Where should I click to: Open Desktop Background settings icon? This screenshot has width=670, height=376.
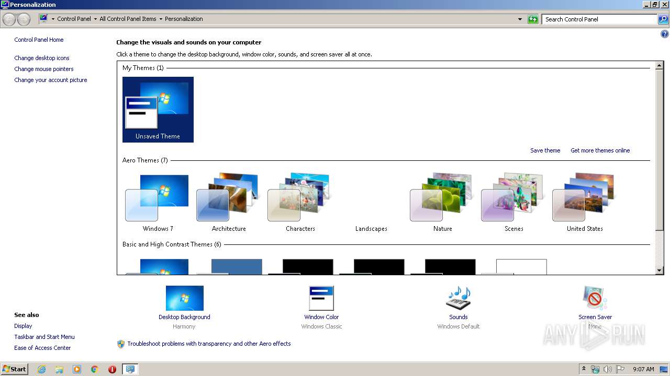click(x=184, y=298)
